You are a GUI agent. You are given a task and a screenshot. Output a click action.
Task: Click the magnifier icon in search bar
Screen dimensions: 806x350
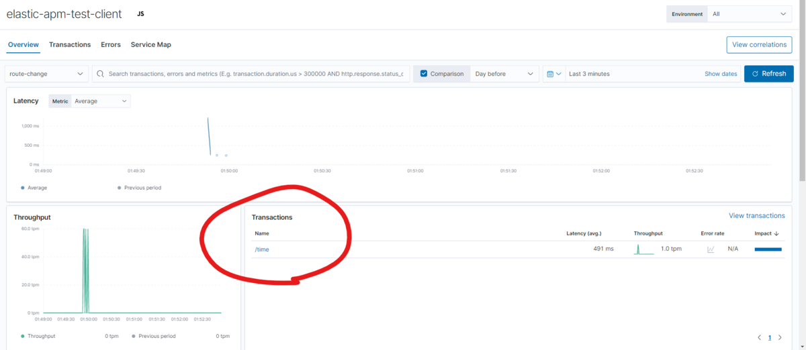101,74
